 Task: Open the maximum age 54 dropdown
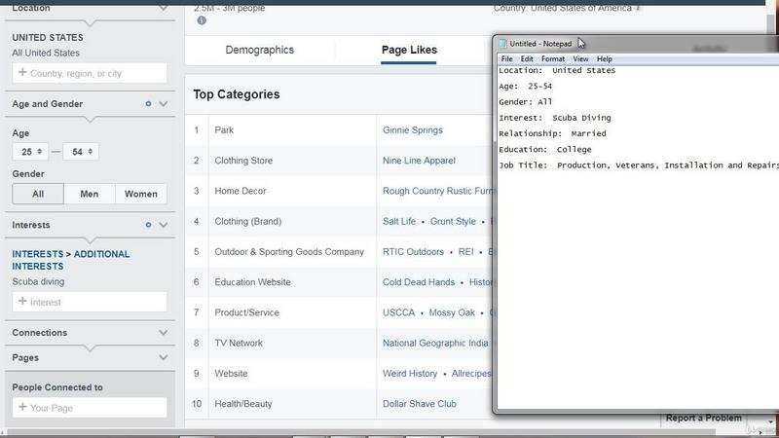coord(81,152)
